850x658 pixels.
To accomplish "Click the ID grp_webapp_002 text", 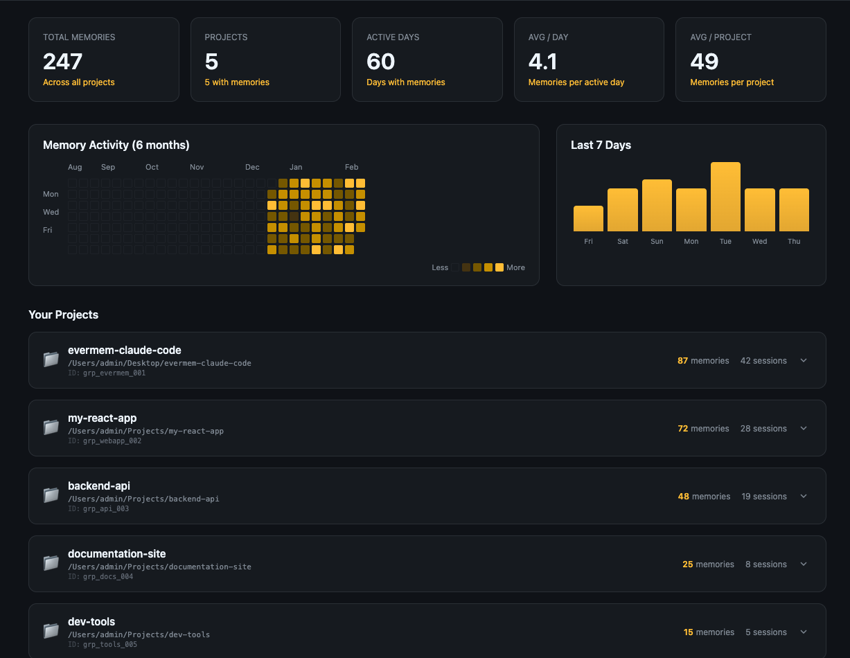I will click(x=105, y=441).
